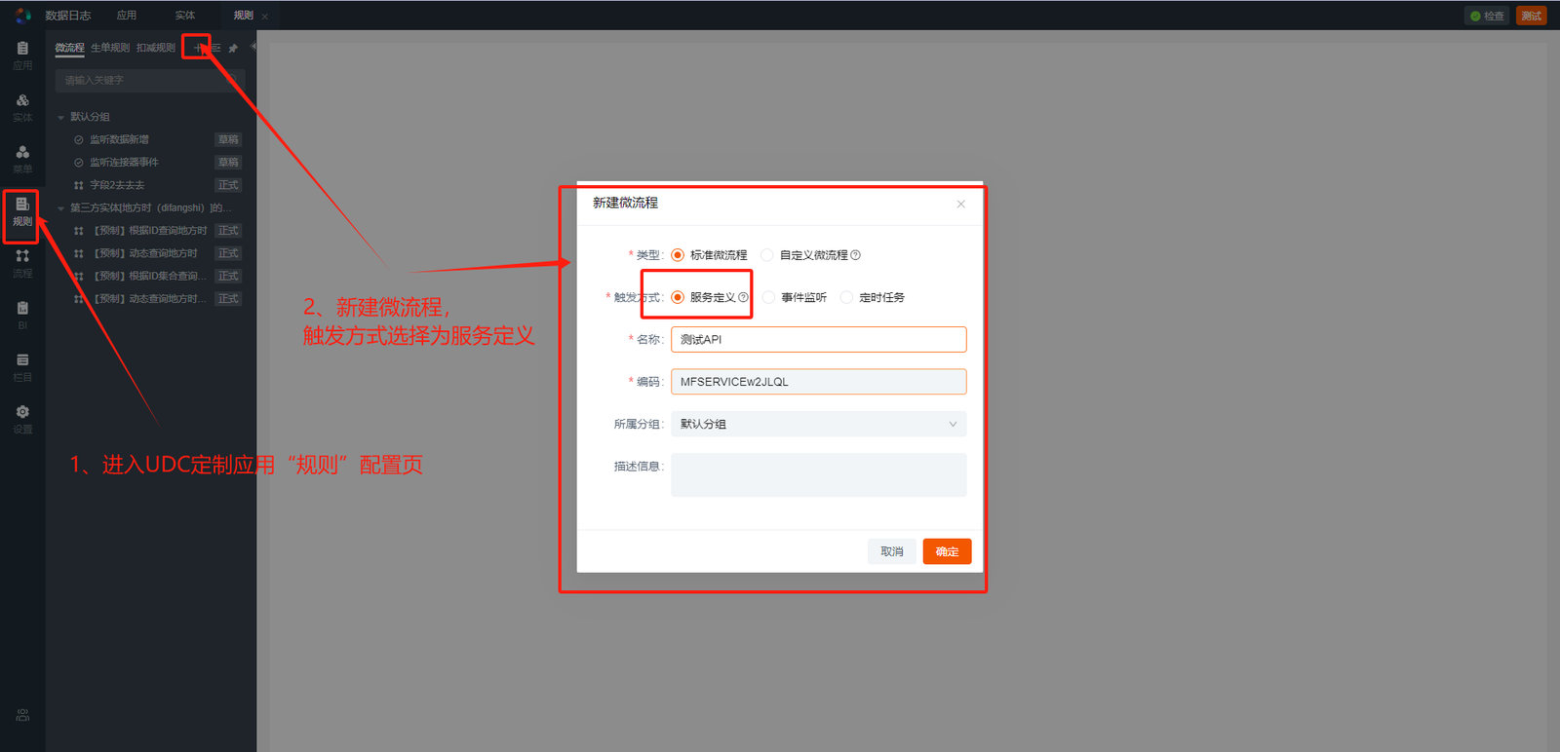Click 草稿 badge of 监听连接器事件
Image resolution: width=1560 pixels, height=752 pixels.
tap(228, 163)
